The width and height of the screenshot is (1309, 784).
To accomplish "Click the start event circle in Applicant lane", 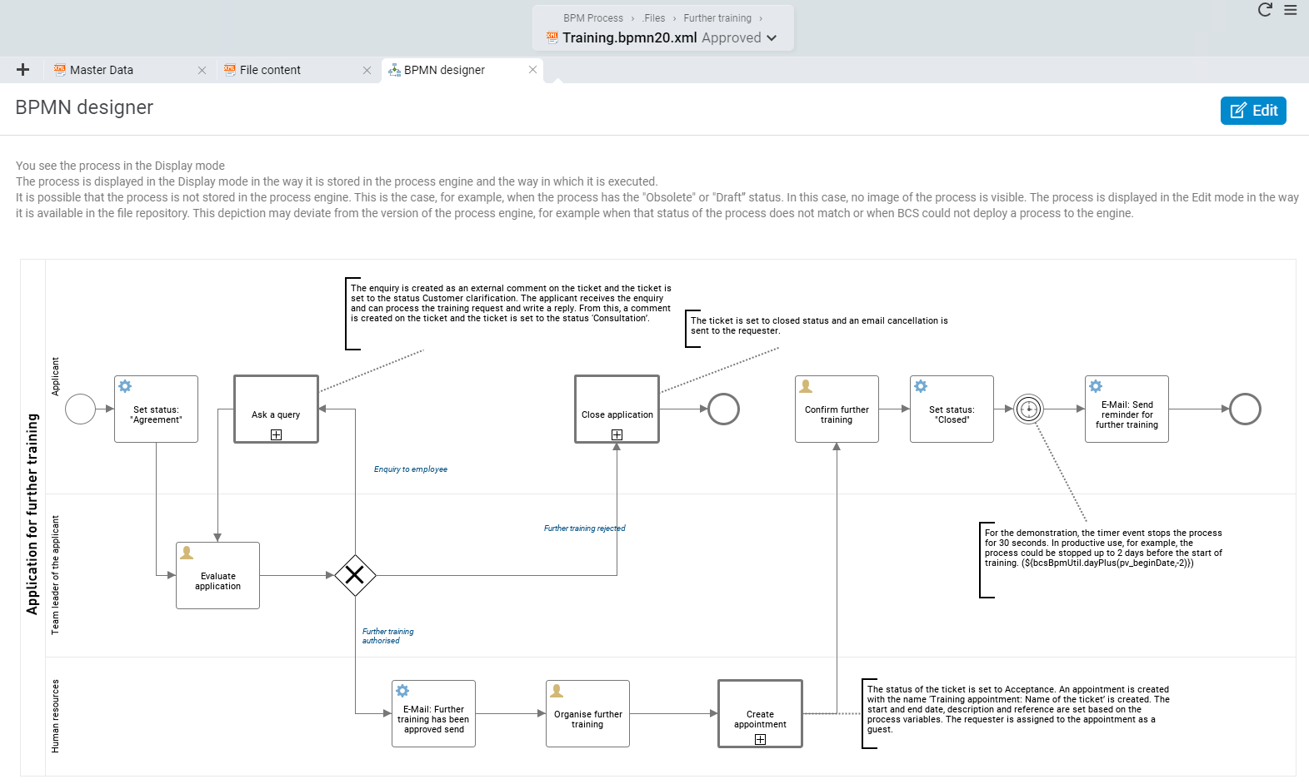I will tap(81, 409).
